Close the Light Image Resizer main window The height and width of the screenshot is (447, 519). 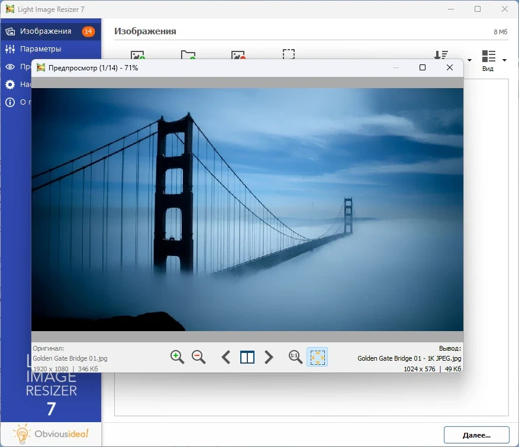tap(504, 9)
